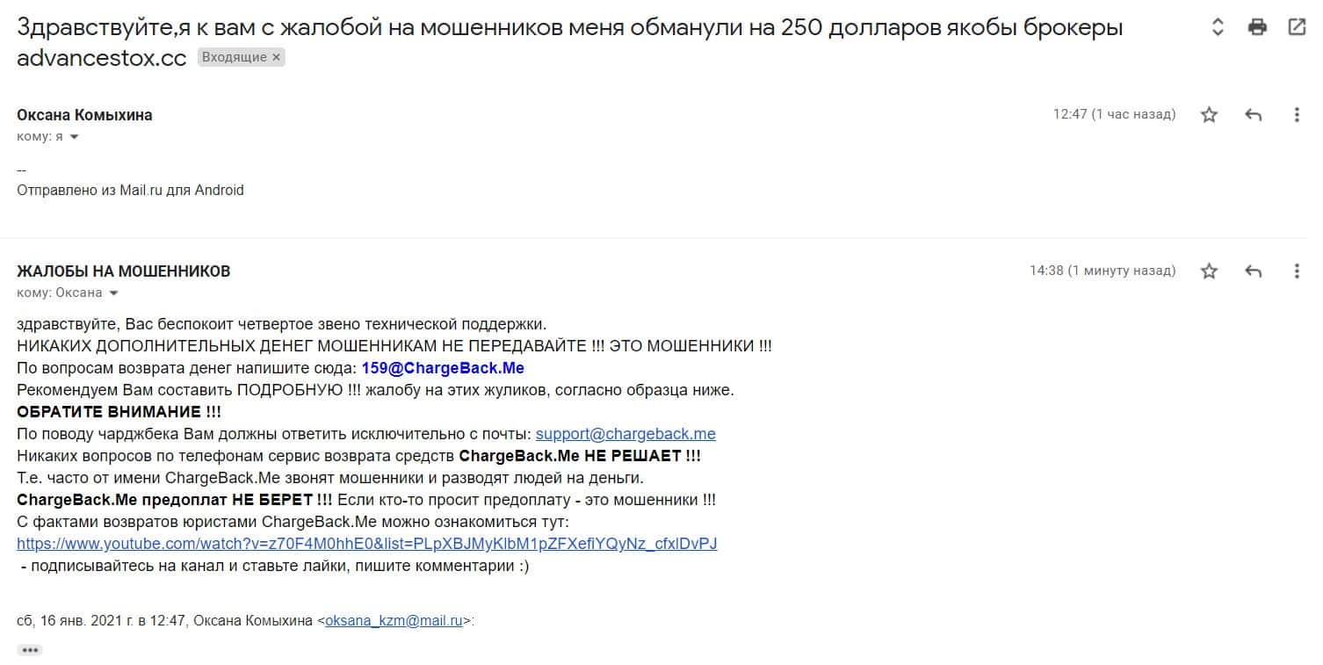Star the ЖАЛОБЫ НА МОШЕННИКОВ message
Image resolution: width=1323 pixels, height=665 pixels.
[1210, 271]
